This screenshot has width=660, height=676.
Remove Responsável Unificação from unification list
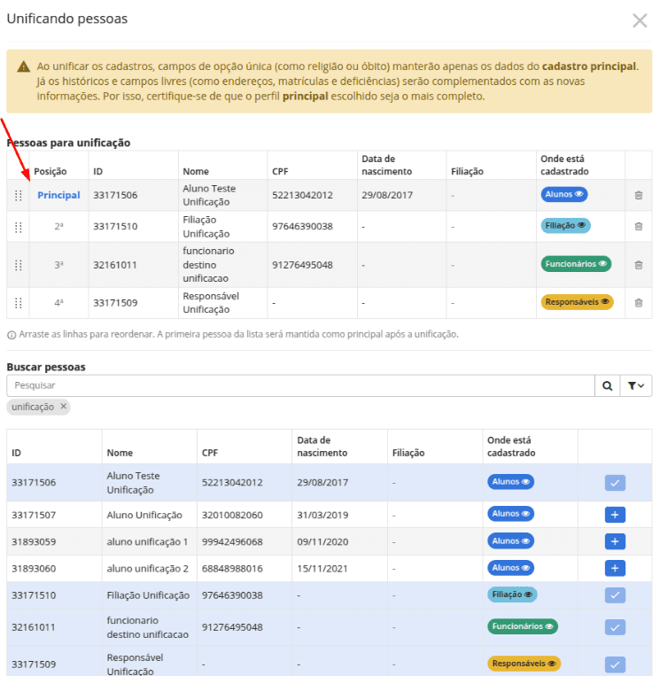(x=639, y=303)
